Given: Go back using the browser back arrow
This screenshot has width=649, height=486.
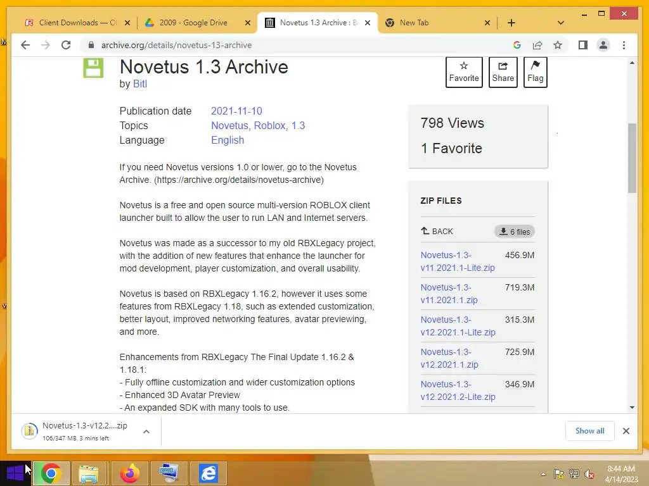Looking at the screenshot, I should [x=25, y=45].
